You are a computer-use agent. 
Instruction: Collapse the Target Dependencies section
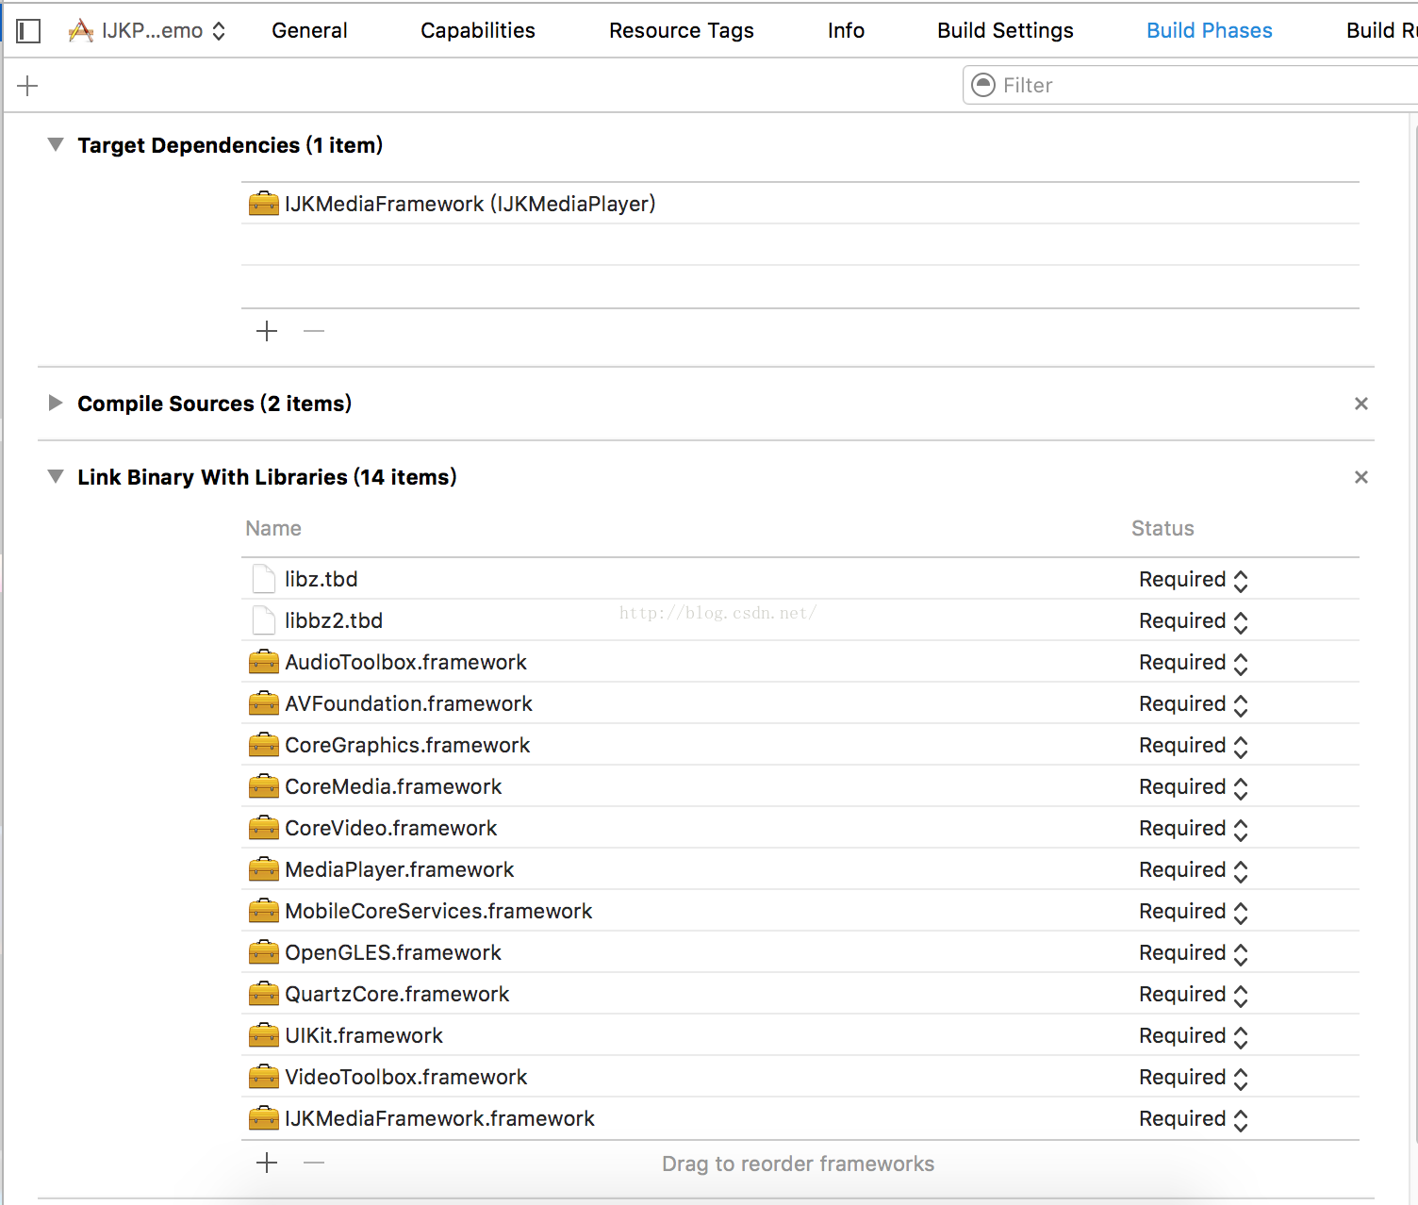[56, 145]
